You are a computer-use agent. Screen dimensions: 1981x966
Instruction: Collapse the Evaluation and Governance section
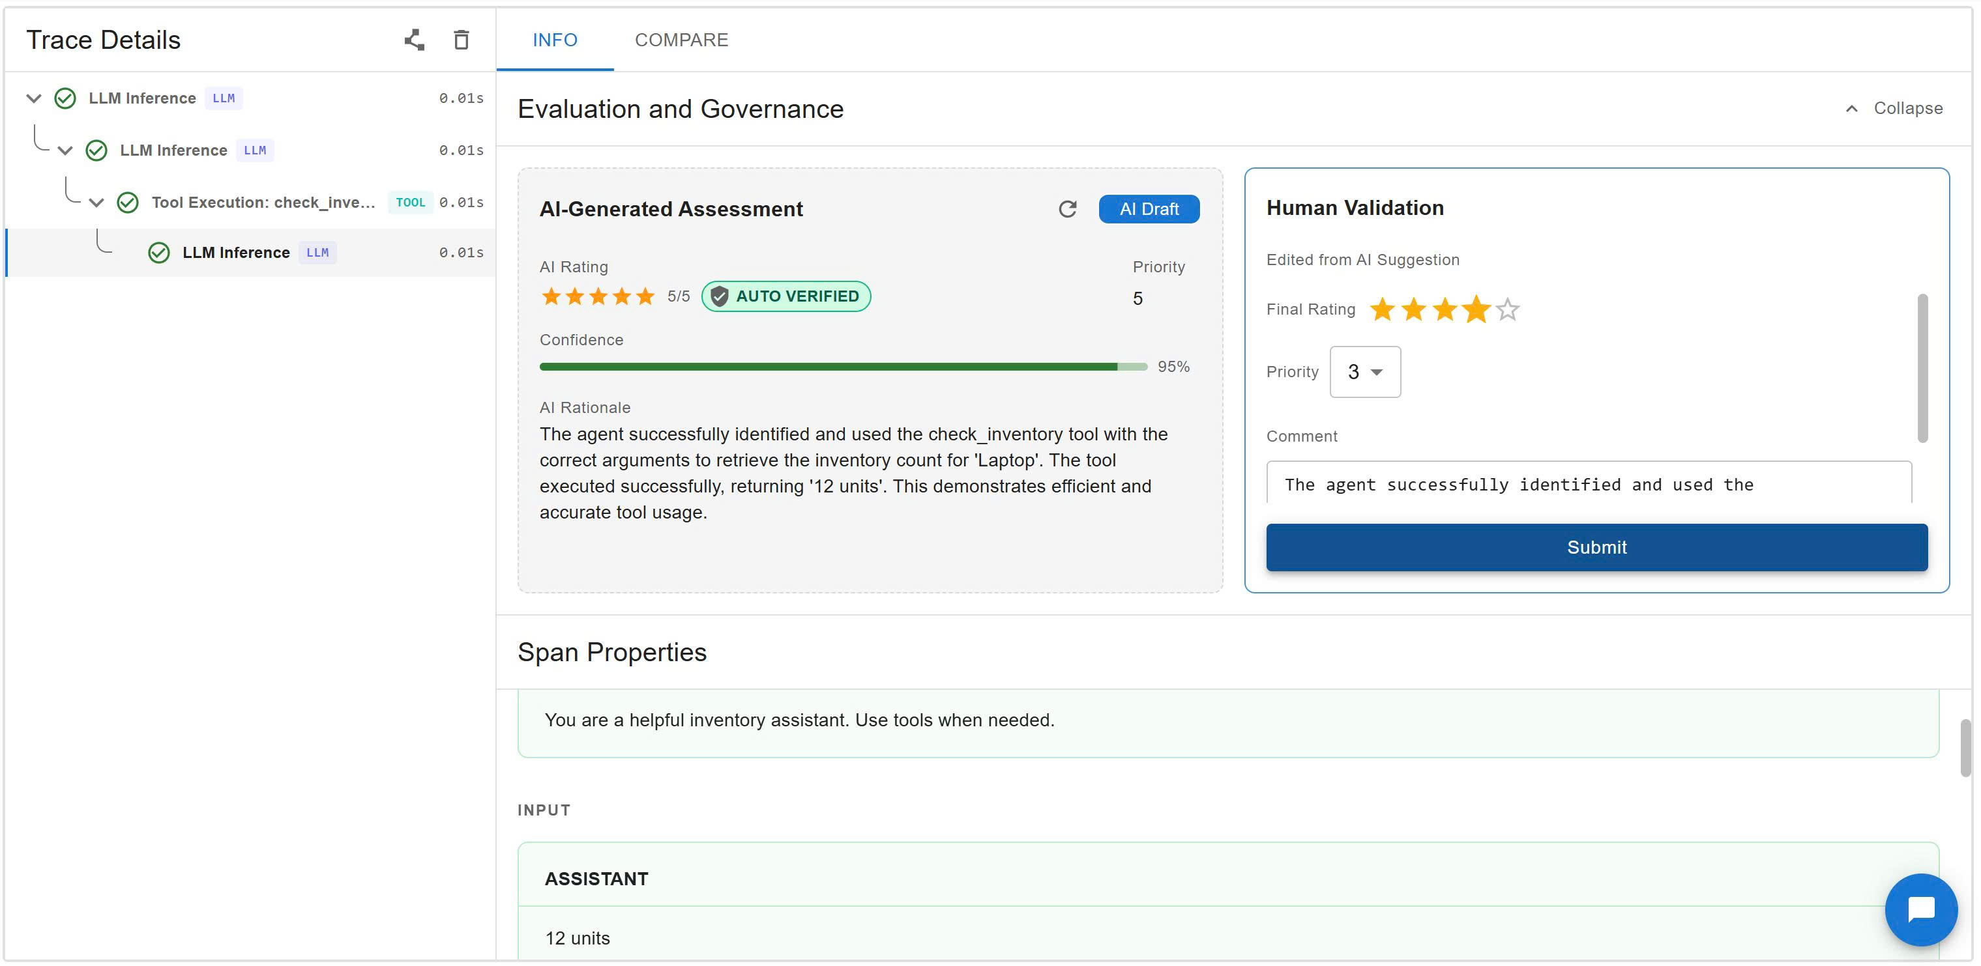click(1894, 108)
